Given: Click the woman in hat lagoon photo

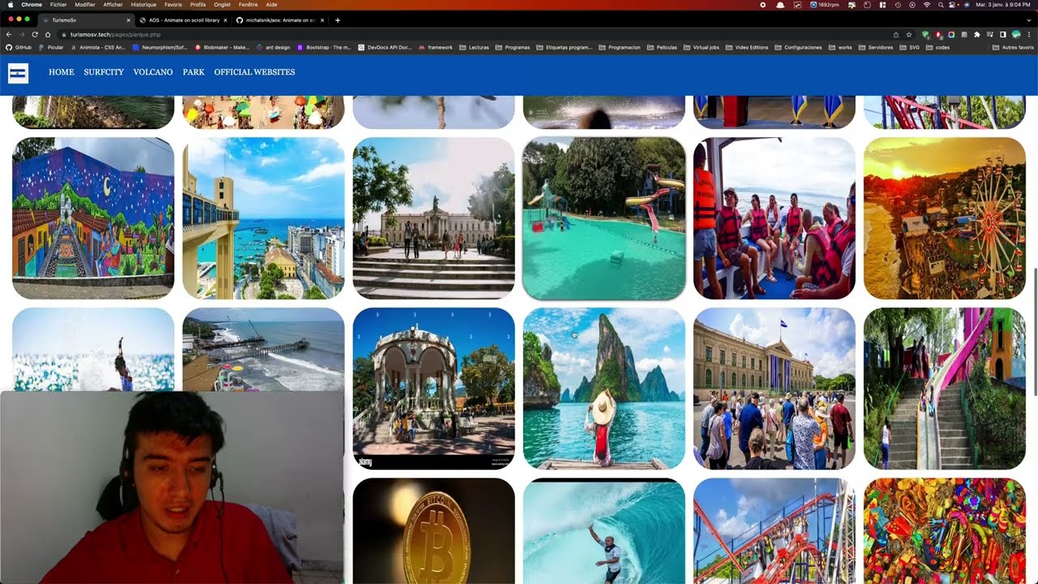Looking at the screenshot, I should [x=604, y=389].
